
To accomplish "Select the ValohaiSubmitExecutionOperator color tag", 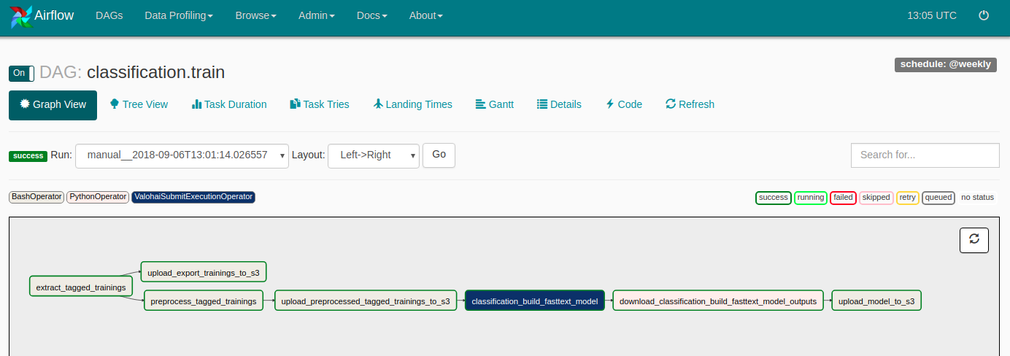I will pyautogui.click(x=193, y=197).
